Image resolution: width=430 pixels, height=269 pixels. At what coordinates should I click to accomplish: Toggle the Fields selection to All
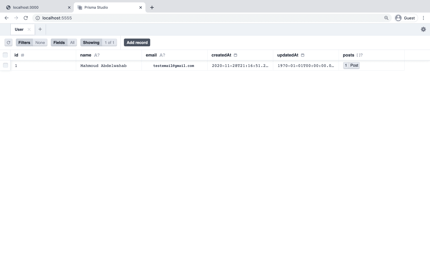(x=72, y=42)
